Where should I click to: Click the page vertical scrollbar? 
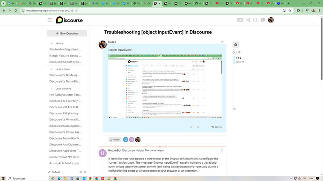(321, 49)
